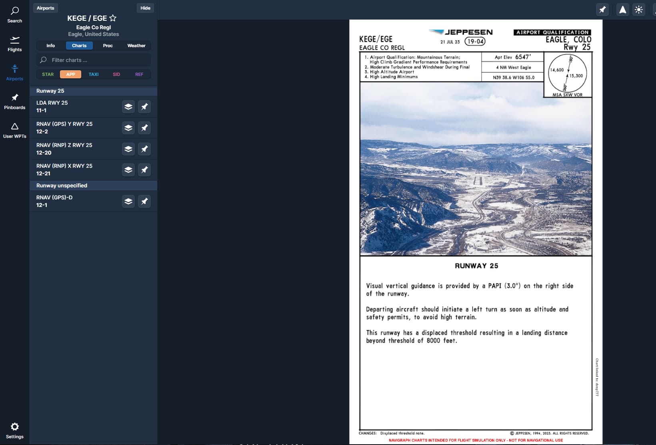656x445 pixels.
Task: Click the Eagle Co Regl airport name
Action: point(94,27)
